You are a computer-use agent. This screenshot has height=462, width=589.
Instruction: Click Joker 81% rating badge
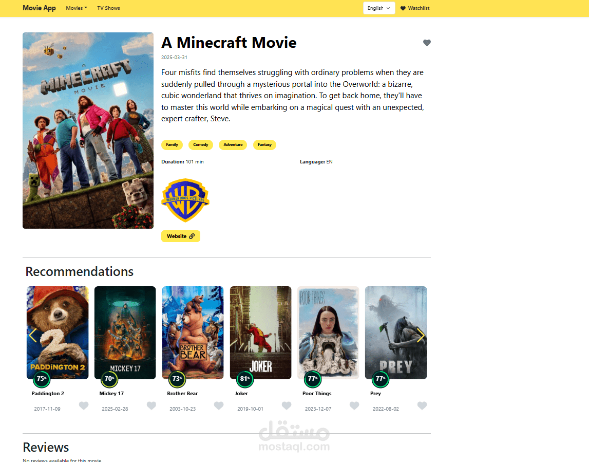pos(245,379)
